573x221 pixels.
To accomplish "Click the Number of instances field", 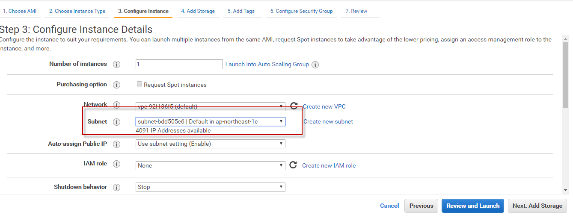I will [179, 65].
